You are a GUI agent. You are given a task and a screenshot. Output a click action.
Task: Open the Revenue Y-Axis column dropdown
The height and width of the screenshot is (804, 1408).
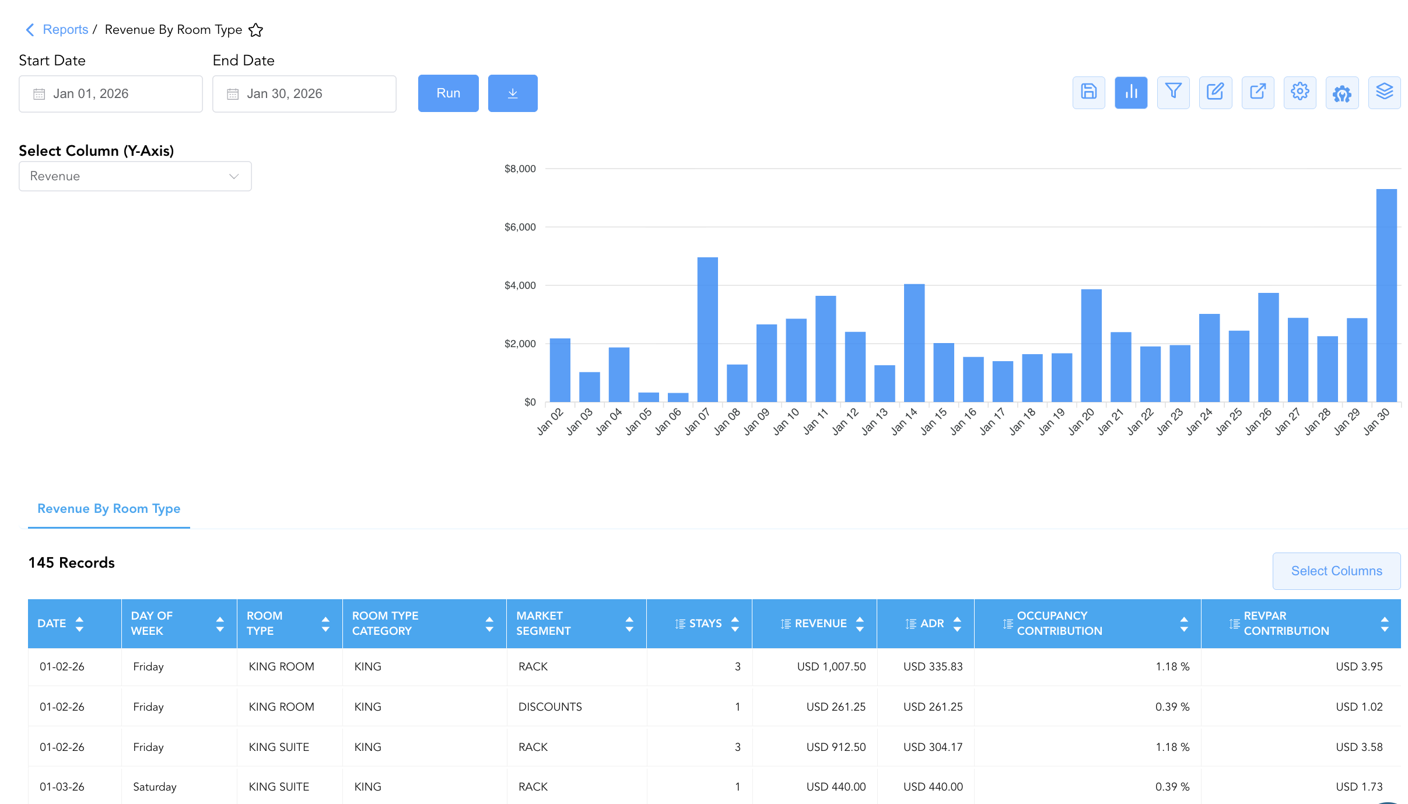pos(135,176)
